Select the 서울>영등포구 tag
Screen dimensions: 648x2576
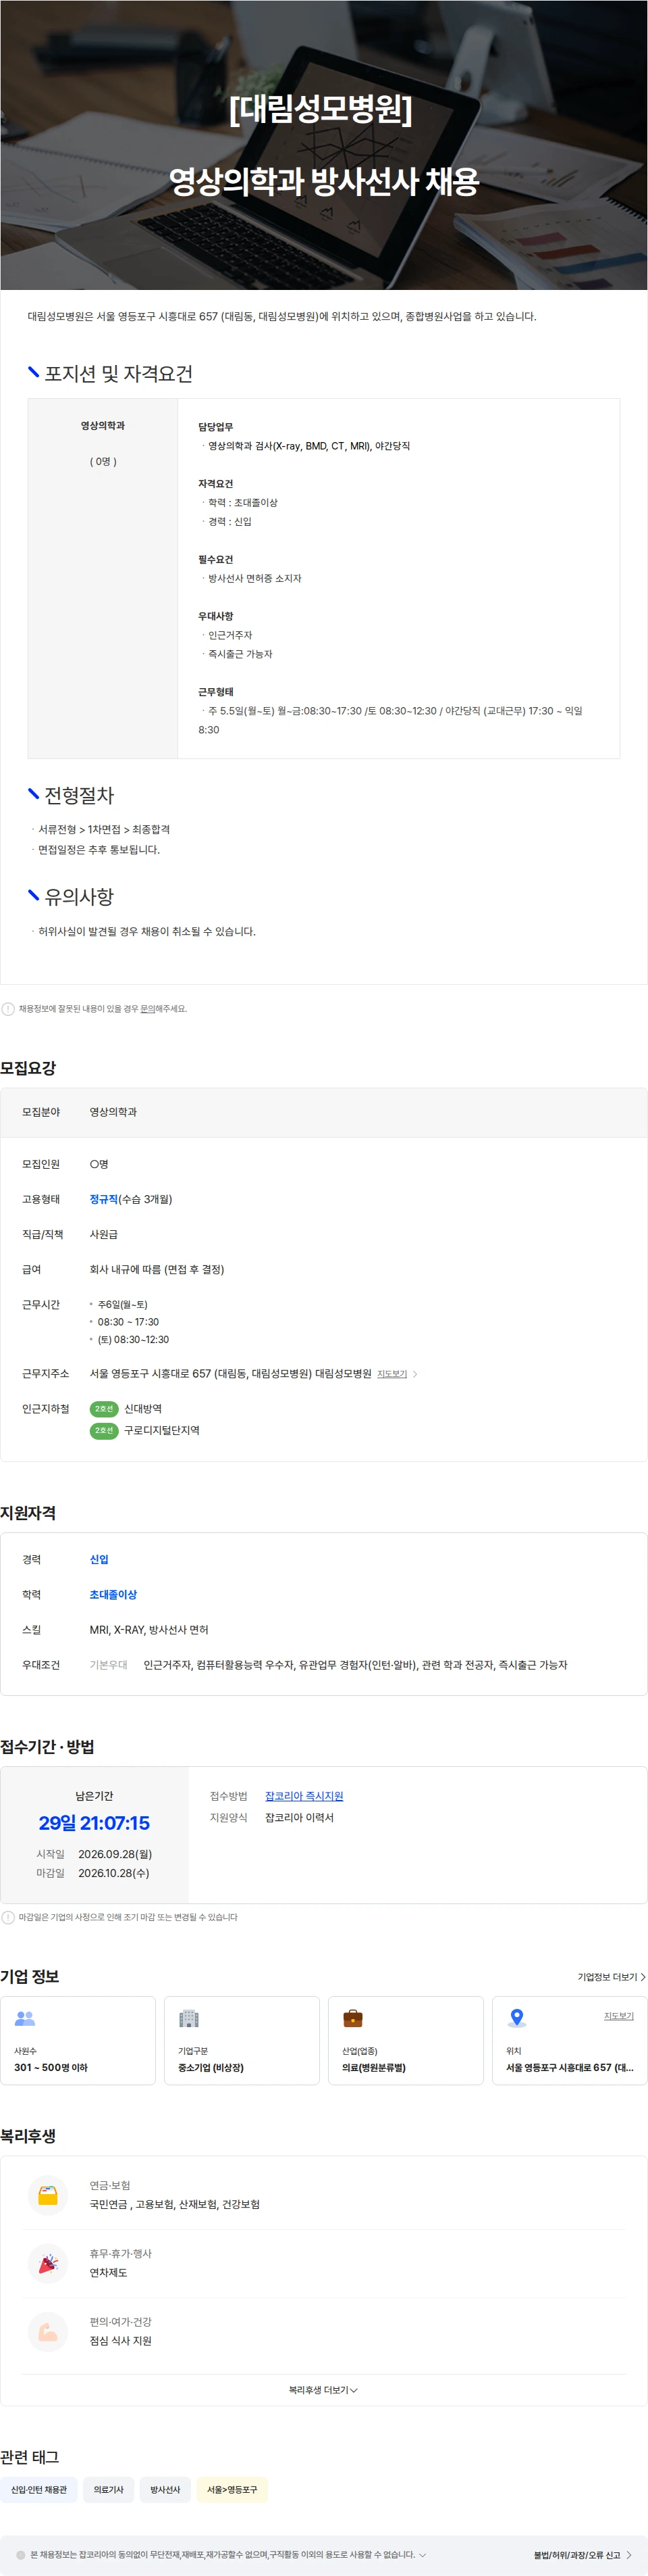[x=232, y=2489]
